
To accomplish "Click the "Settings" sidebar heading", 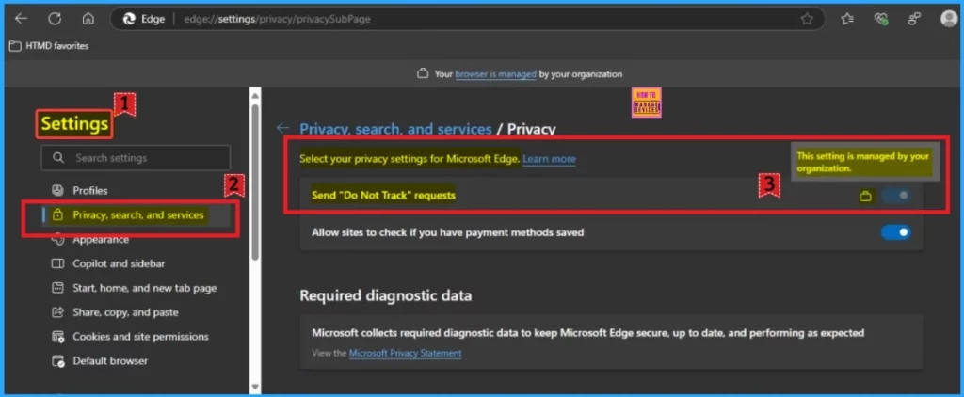I will pos(74,124).
